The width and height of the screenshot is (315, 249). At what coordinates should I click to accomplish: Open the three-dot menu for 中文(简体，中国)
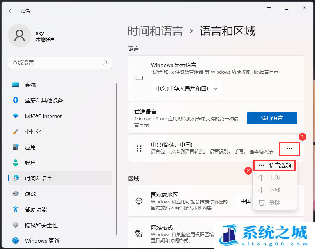pos(290,148)
